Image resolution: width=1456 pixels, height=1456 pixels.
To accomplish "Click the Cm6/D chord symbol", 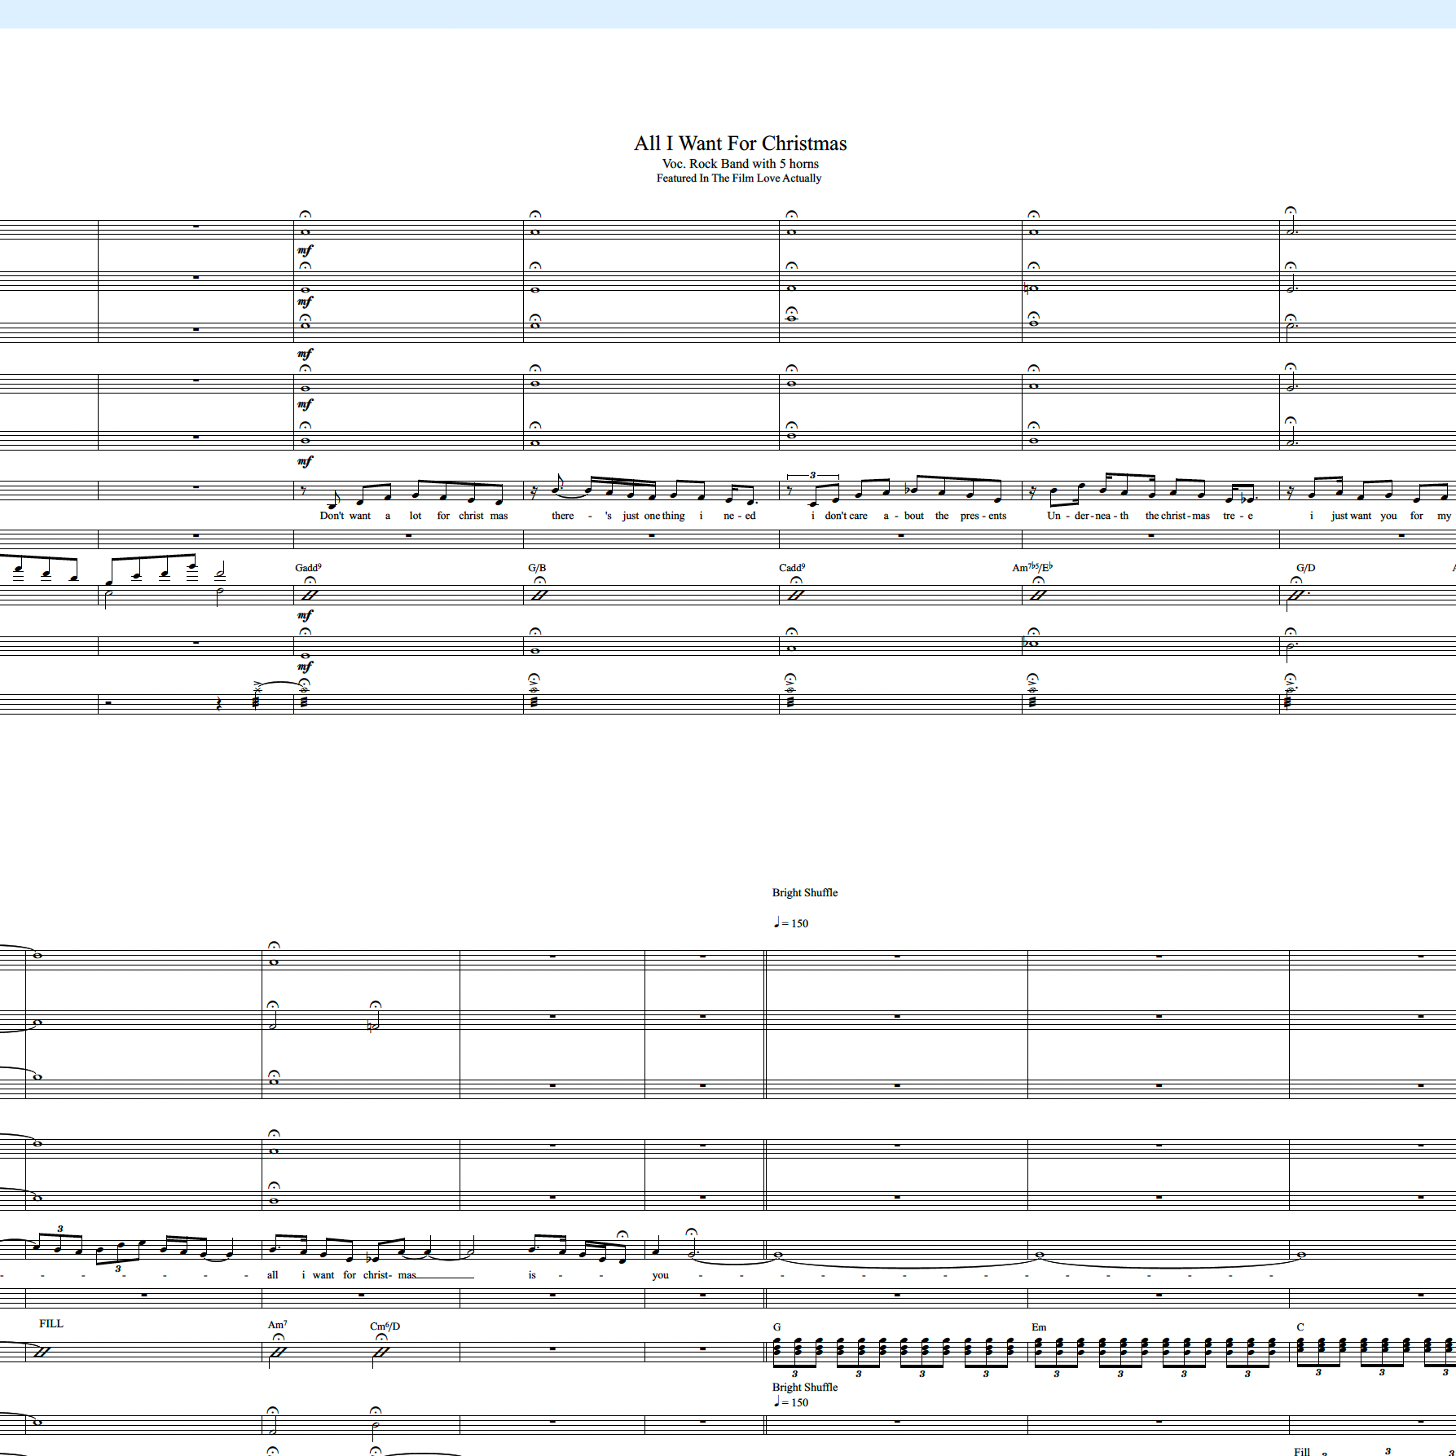I will click(x=385, y=1326).
